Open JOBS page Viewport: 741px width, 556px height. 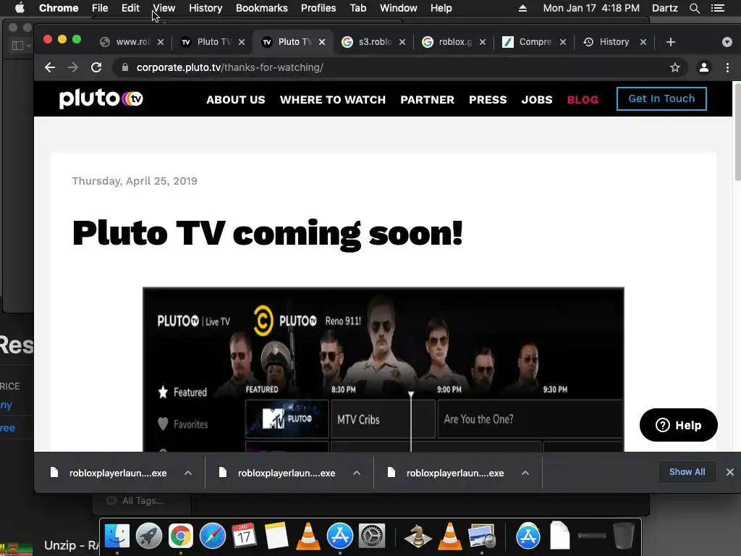(x=537, y=100)
